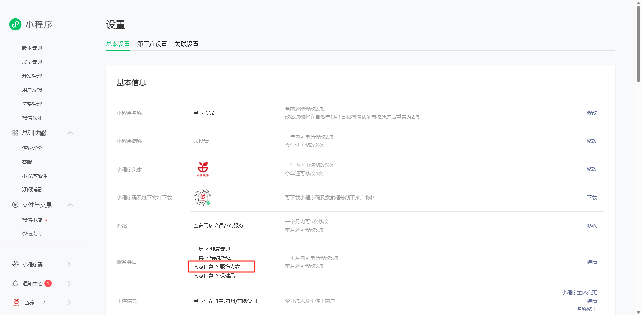Open 详情 for 服务类目

592,262
